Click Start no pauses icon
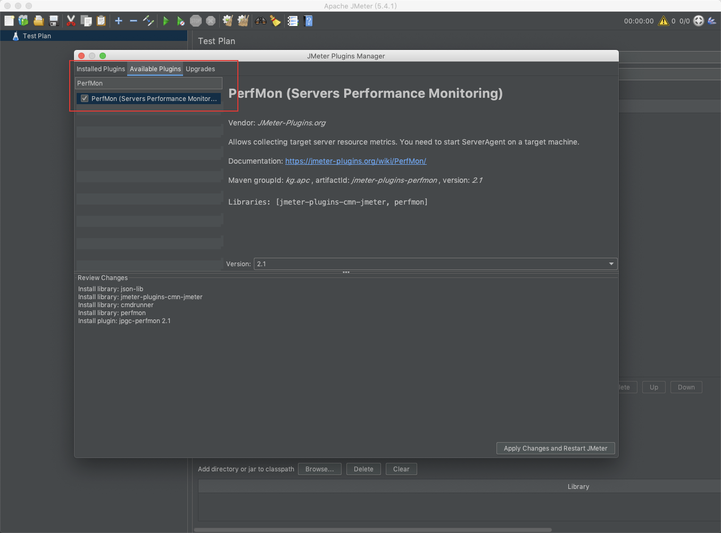 181,21
